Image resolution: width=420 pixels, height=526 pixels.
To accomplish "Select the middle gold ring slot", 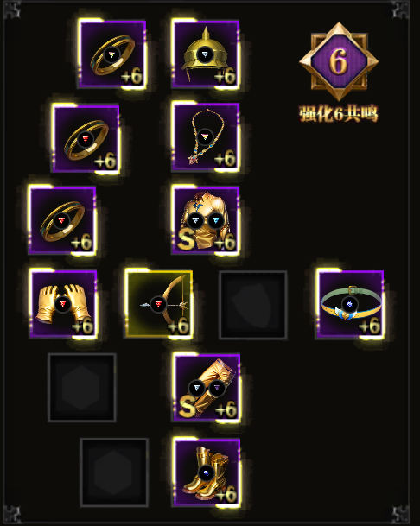I will 86,138.
